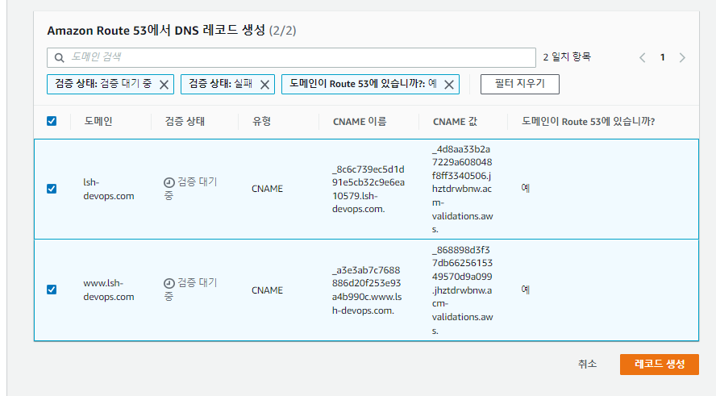Select the lsh-devops.com domain cell
This screenshot has width=716, height=396.
tap(109, 189)
